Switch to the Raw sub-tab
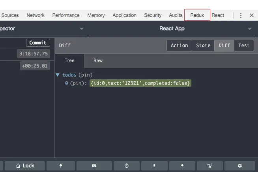The height and width of the screenshot is (172, 258). [x=98, y=60]
